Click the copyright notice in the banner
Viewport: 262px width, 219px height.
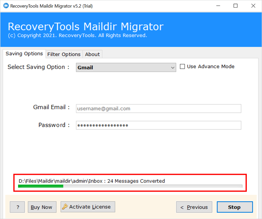[78, 36]
